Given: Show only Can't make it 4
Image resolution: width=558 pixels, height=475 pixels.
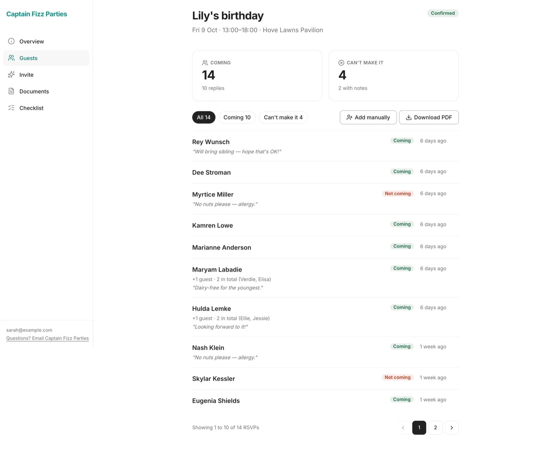Looking at the screenshot, I should [283, 117].
